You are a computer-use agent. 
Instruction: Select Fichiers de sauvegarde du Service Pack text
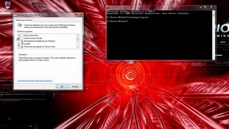pos(39,47)
